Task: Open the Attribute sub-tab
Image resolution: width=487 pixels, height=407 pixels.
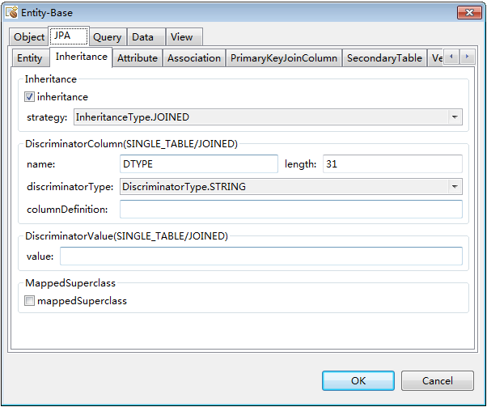Action: pyautogui.click(x=138, y=58)
